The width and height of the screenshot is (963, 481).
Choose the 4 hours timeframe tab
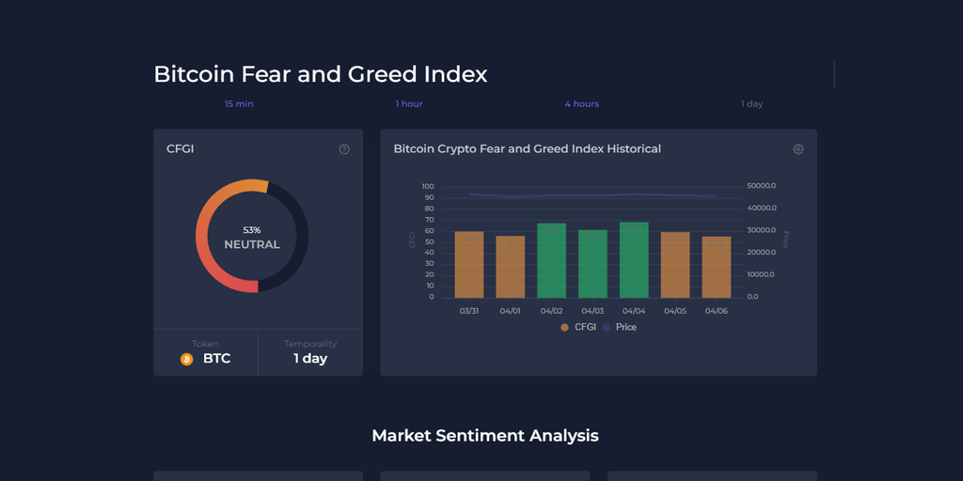[x=581, y=104]
